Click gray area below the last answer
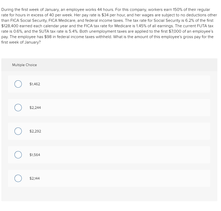The image size is (221, 211). pyautogui.click(x=109, y=194)
